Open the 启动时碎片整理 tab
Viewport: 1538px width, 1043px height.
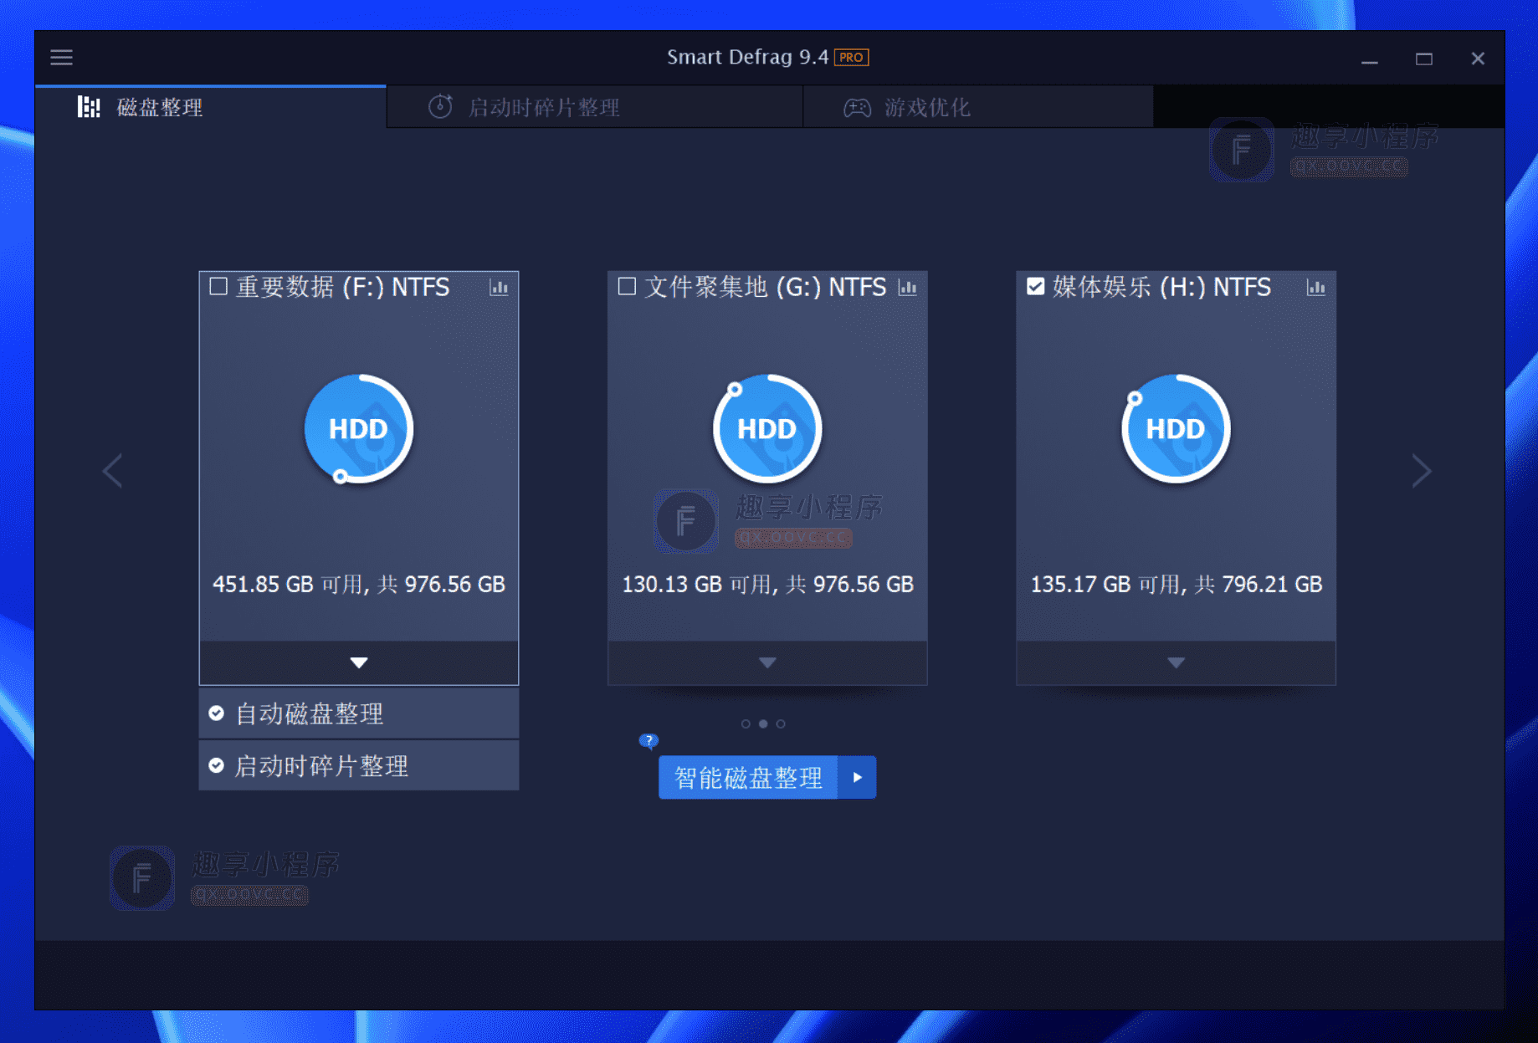click(595, 107)
